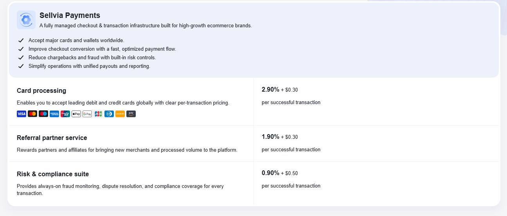The image size is (507, 216).
Task: Click the 'Referral partner service' title
Action: pos(52,138)
